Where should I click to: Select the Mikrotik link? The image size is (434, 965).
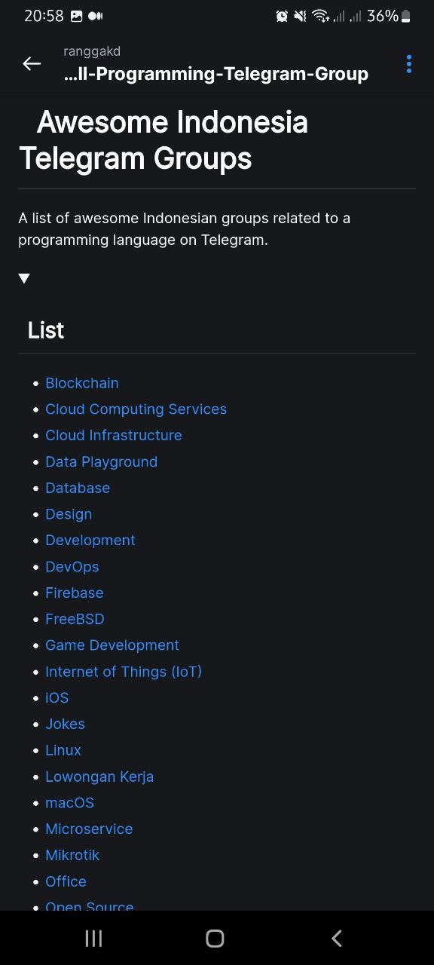(72, 855)
